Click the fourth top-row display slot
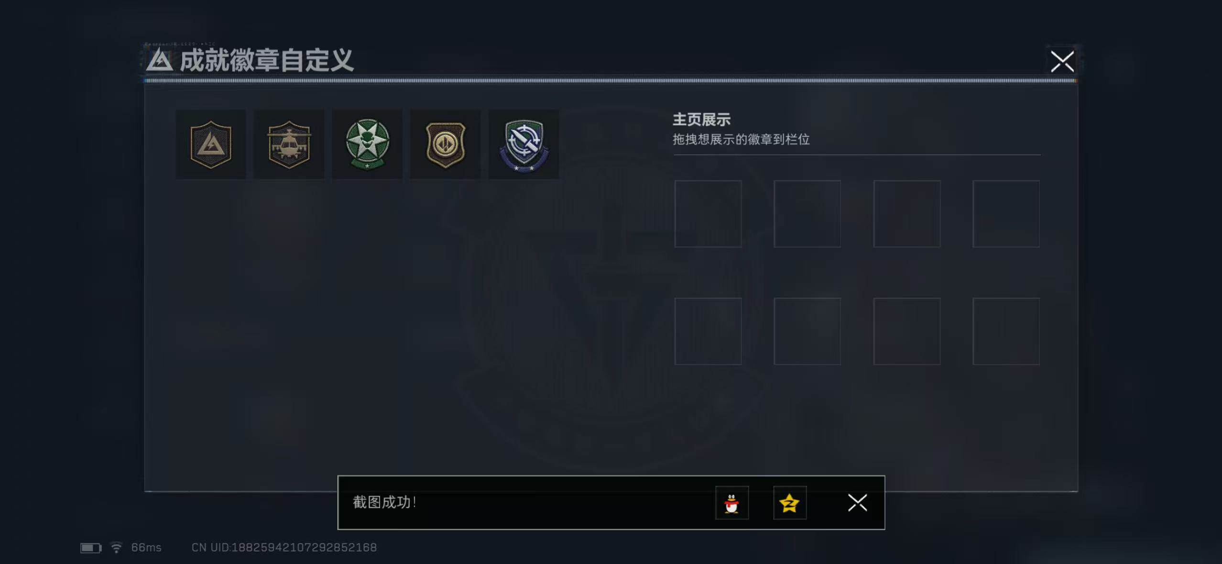This screenshot has width=1222, height=564. [1006, 214]
